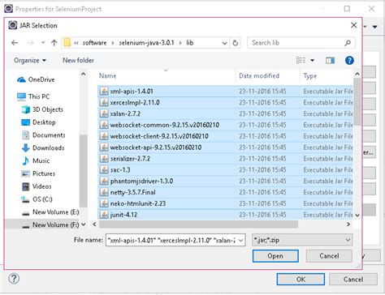The image size is (385, 295).
Task: Select websocket-common-9.2.15 jar file
Action: tap(225, 125)
